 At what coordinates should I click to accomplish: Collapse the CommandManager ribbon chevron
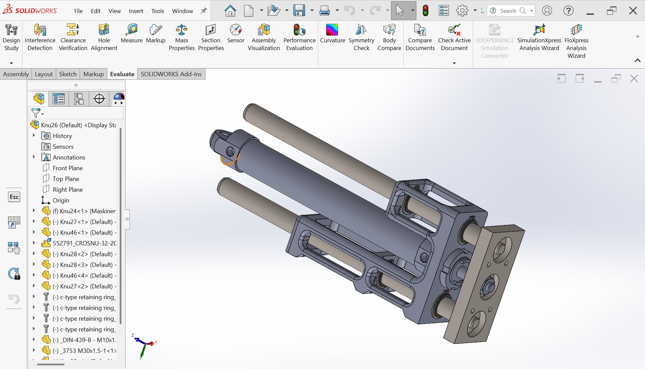tap(637, 60)
